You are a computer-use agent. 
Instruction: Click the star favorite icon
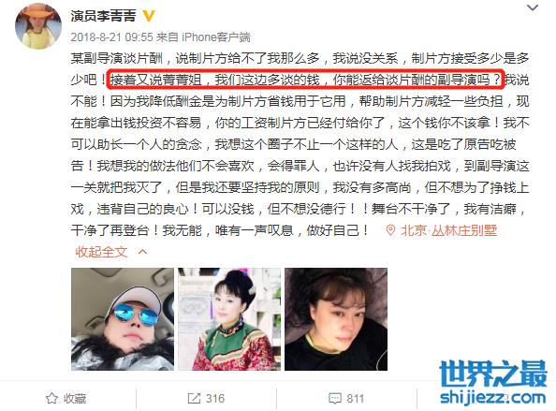[51, 398]
